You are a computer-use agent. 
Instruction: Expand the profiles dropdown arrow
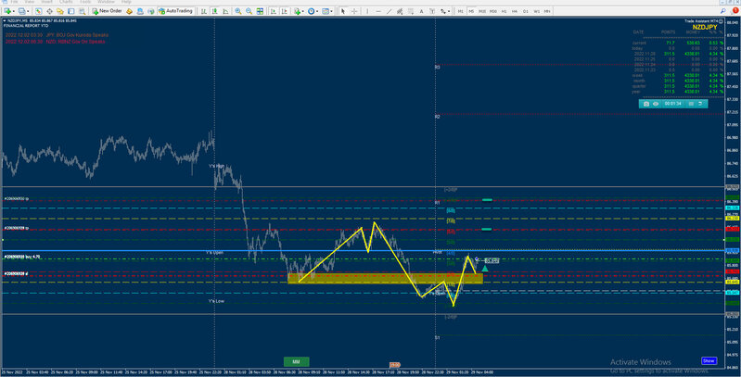coord(28,11)
